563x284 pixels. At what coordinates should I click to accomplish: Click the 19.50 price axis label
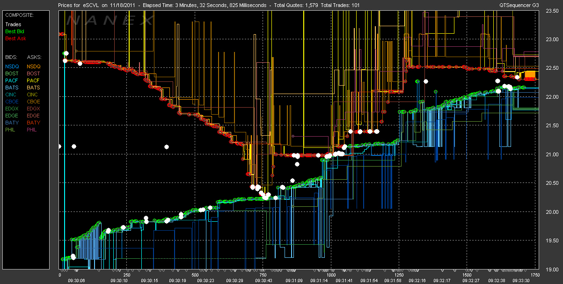click(x=553, y=240)
